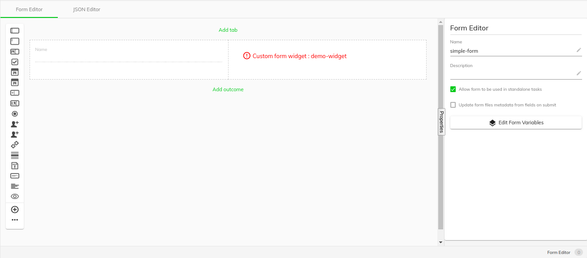Select the checkbox widget in palette

pyautogui.click(x=15, y=62)
